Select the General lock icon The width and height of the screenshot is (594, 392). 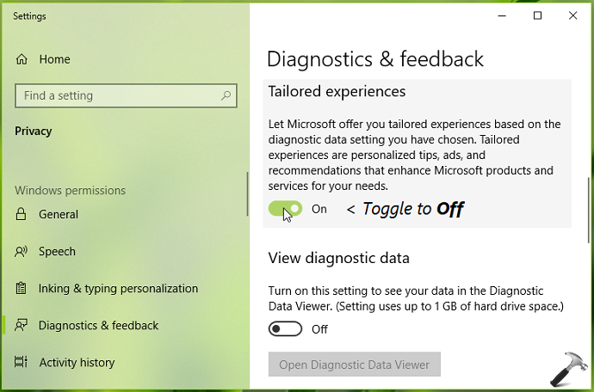pyautogui.click(x=21, y=214)
